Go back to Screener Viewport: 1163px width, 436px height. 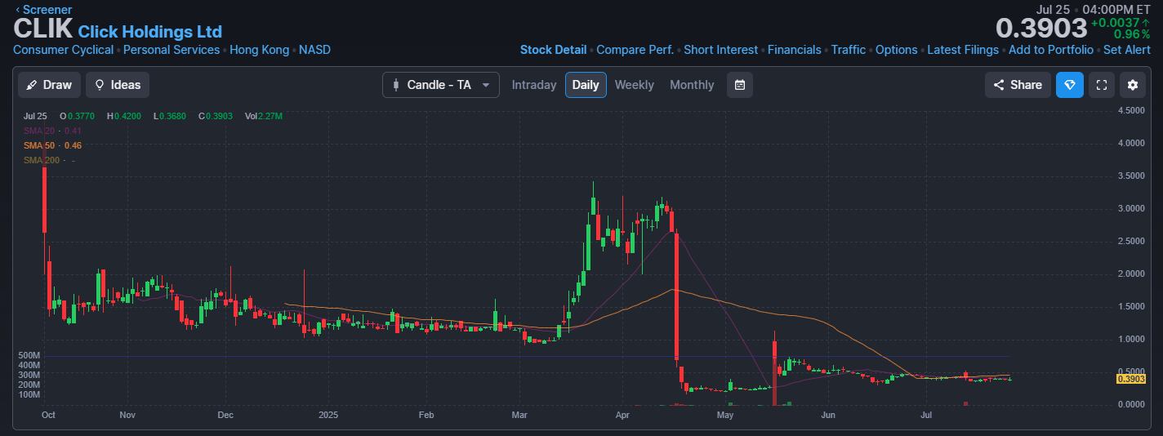pyautogui.click(x=44, y=10)
